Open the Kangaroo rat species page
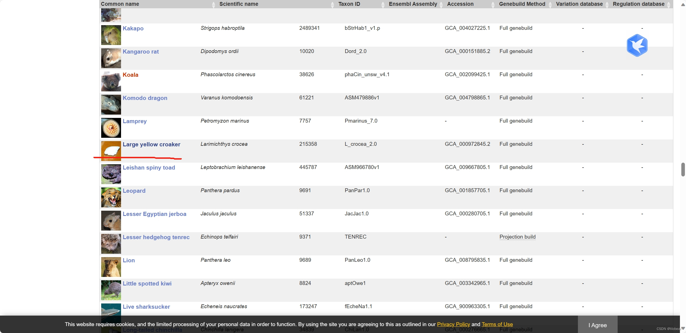Viewport: 686px width, 333px height. 141,52
